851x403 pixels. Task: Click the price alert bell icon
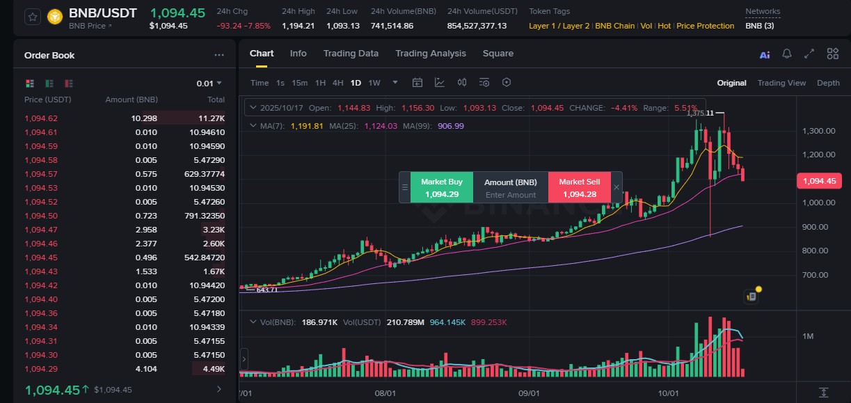[787, 54]
